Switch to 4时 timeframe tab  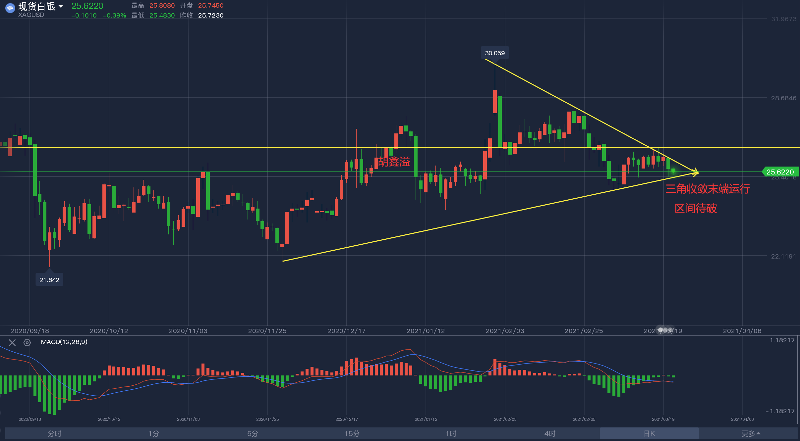(x=550, y=433)
